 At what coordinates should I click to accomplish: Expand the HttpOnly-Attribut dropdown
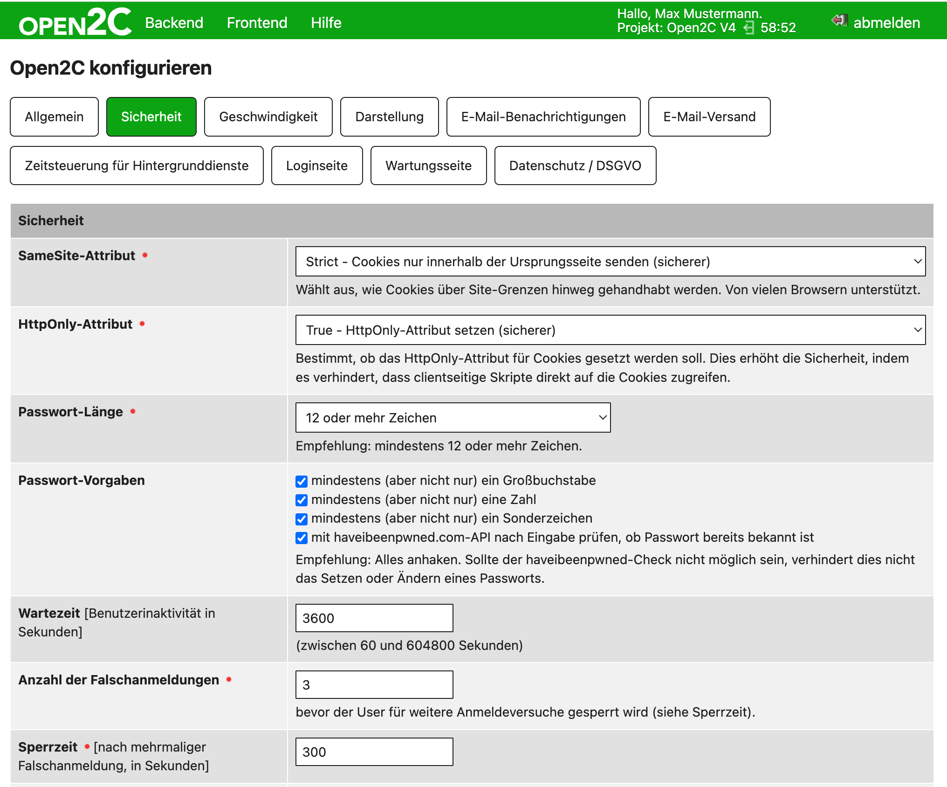click(611, 330)
